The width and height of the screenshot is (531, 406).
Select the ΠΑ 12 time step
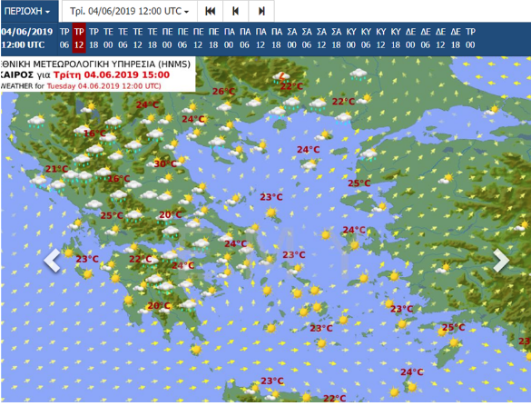tap(261, 38)
